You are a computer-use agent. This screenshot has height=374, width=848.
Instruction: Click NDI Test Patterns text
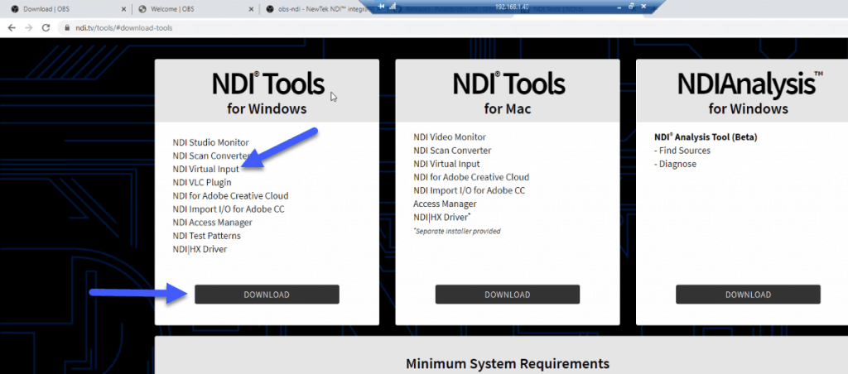click(206, 236)
